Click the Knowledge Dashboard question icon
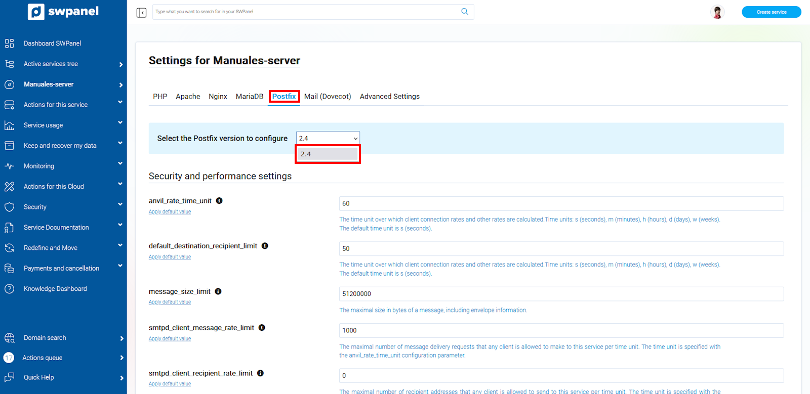The height and width of the screenshot is (394, 810). (9, 289)
